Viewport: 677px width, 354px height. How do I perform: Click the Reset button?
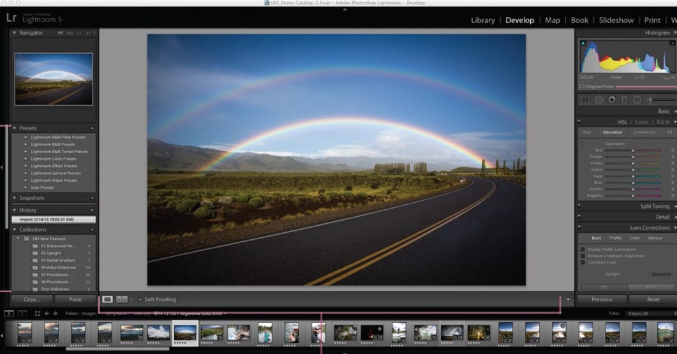point(653,299)
